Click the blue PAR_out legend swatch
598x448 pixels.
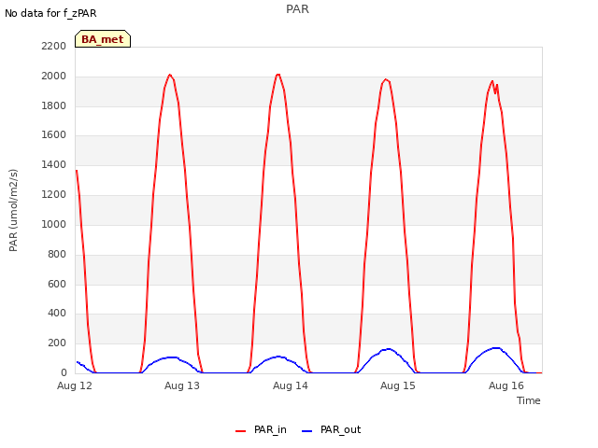tap(307, 431)
